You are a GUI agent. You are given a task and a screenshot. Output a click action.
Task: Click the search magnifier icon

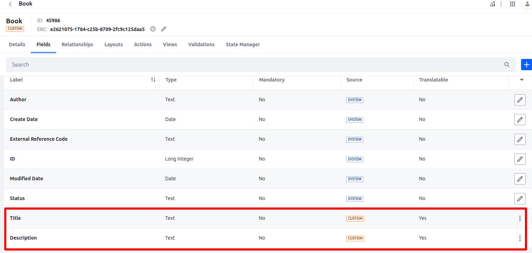(507, 65)
